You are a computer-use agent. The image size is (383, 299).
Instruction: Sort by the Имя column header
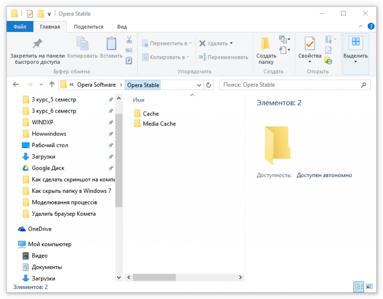click(139, 100)
